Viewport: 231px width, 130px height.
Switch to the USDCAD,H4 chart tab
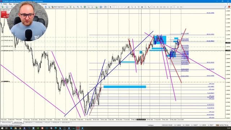pos(66,122)
